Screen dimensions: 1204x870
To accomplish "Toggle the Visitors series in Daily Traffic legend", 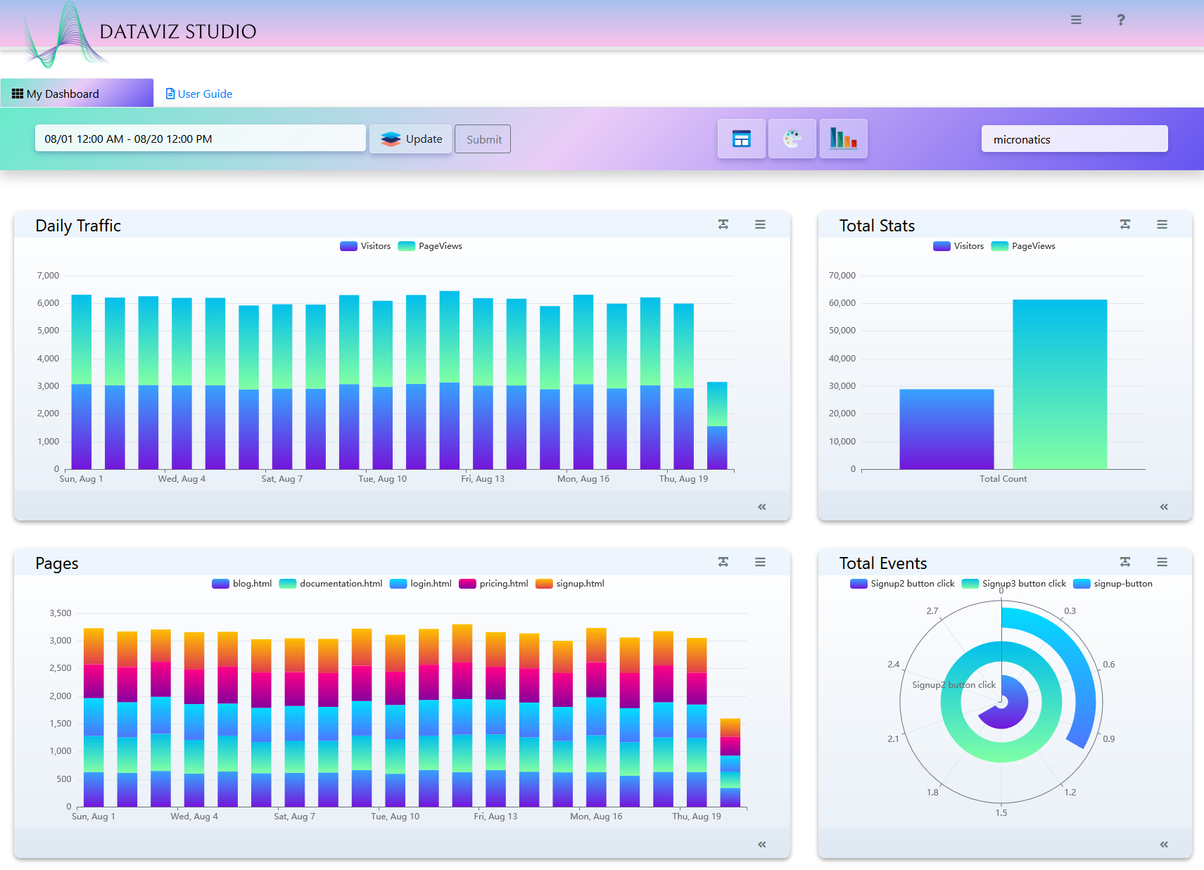I will click(x=365, y=246).
